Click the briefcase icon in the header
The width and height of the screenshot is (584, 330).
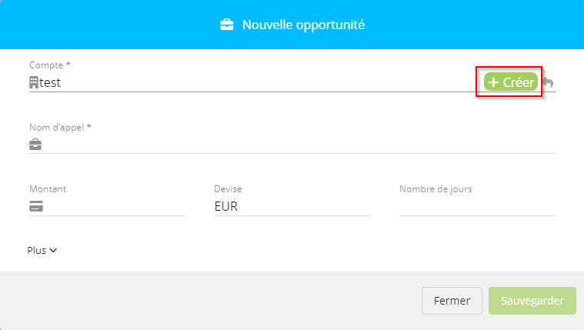[x=227, y=25]
